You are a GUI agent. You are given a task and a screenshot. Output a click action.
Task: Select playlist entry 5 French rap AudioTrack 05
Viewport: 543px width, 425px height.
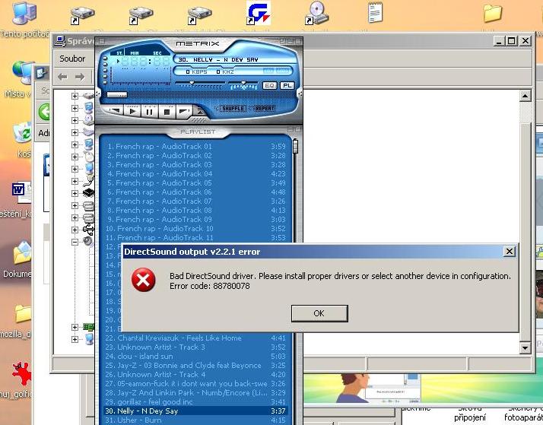coord(196,183)
